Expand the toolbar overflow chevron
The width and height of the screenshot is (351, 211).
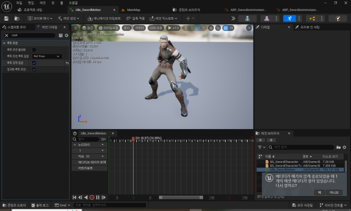(233, 18)
